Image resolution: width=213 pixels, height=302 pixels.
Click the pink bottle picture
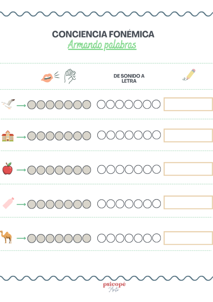coord(9,203)
